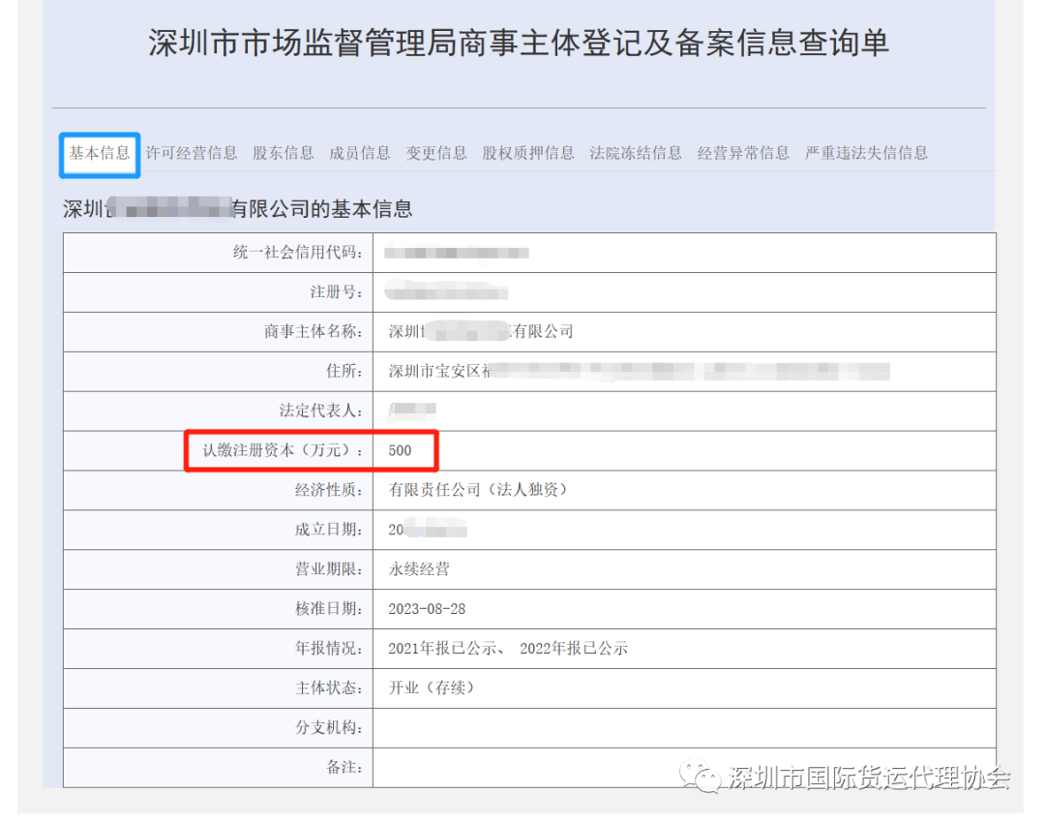Select the approval date 2023-08-28
The height and width of the screenshot is (824, 1045).
(427, 609)
